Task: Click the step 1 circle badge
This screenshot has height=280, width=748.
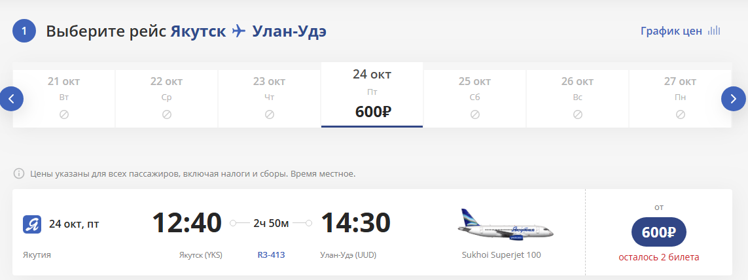Action: point(24,31)
